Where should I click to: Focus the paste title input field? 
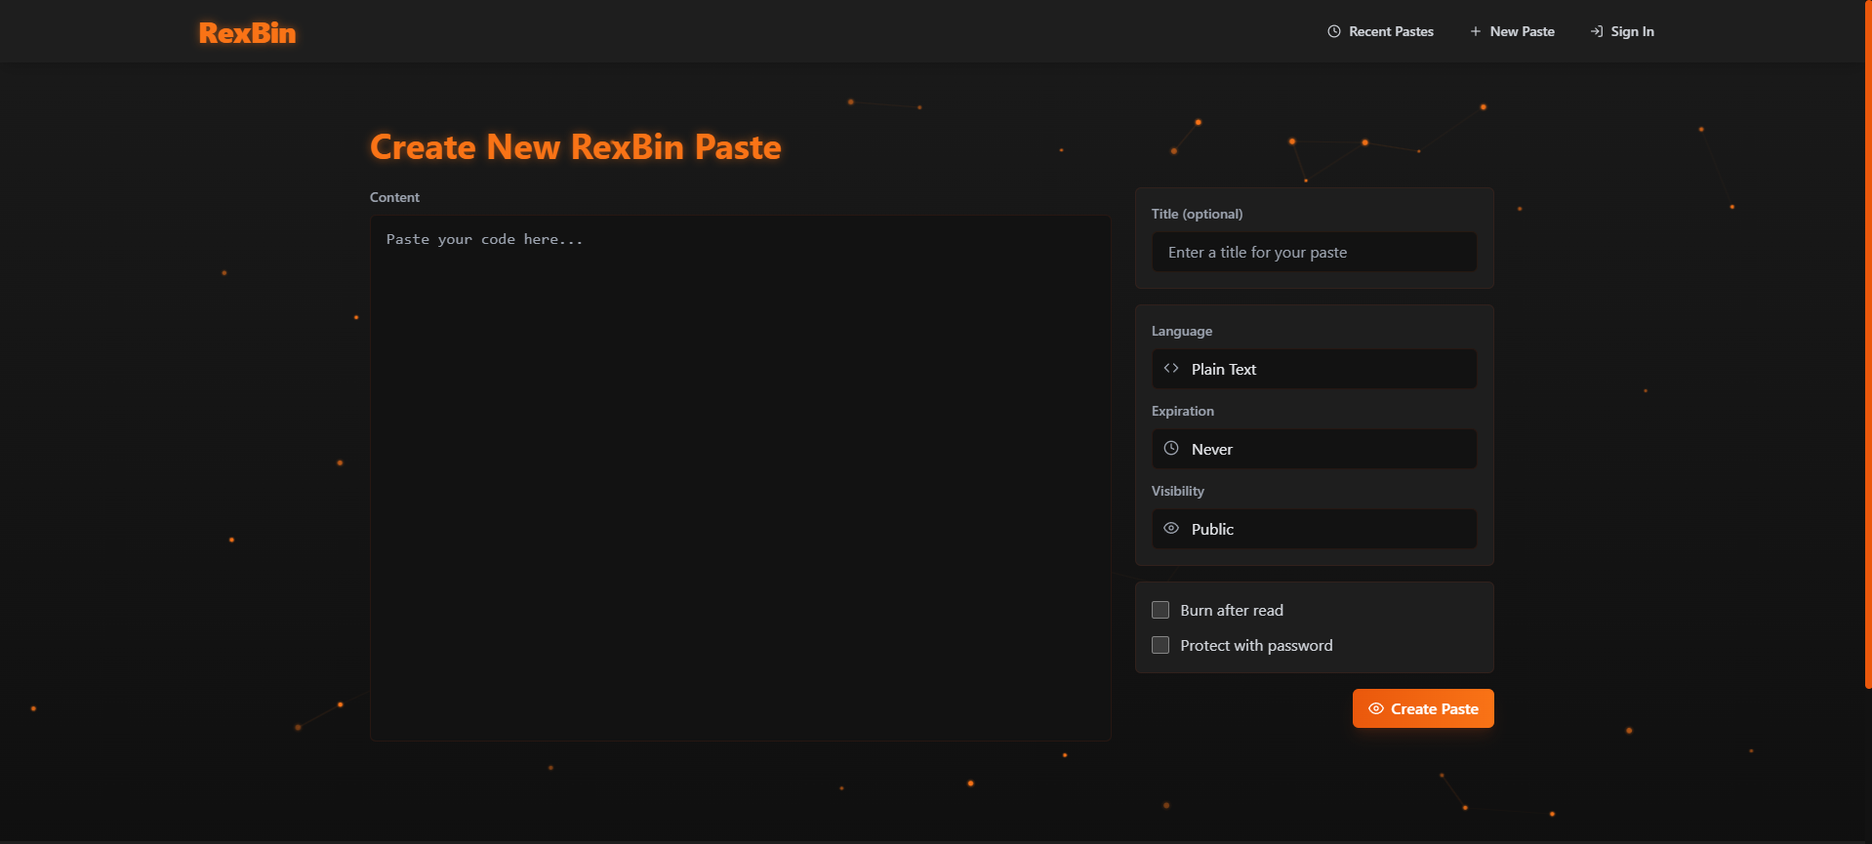coord(1314,252)
